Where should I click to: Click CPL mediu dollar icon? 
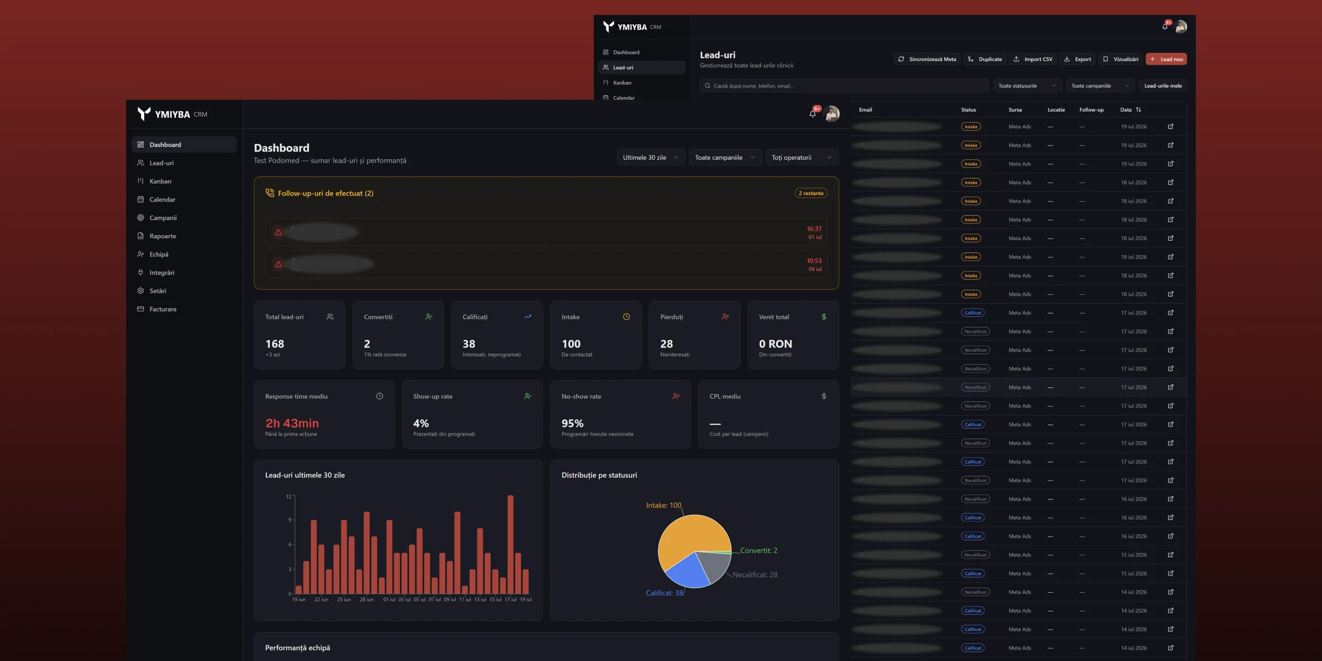tap(824, 396)
